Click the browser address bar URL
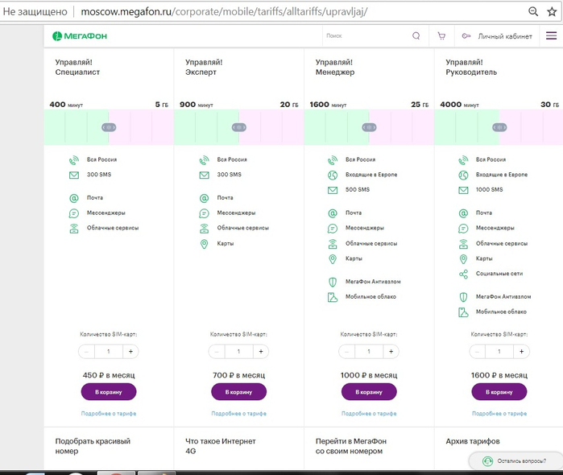The height and width of the screenshot is (475, 563). 224,12
